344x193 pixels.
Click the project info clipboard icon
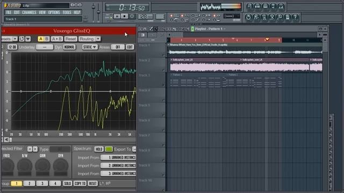288,17
